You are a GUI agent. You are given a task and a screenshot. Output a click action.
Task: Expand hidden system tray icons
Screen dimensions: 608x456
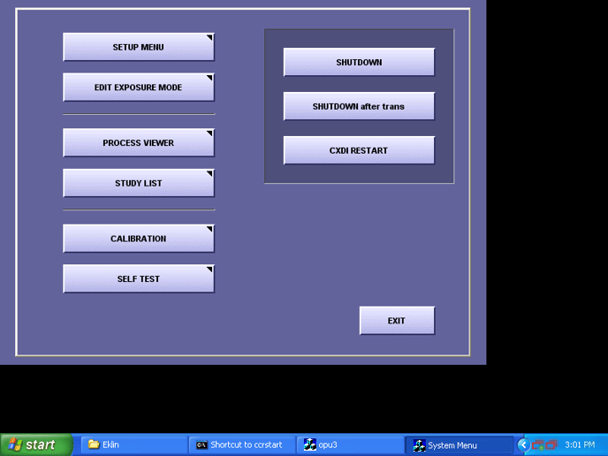[523, 445]
